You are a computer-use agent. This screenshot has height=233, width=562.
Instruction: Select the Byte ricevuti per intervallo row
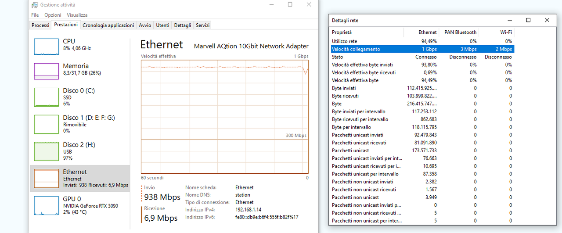pyautogui.click(x=422, y=119)
